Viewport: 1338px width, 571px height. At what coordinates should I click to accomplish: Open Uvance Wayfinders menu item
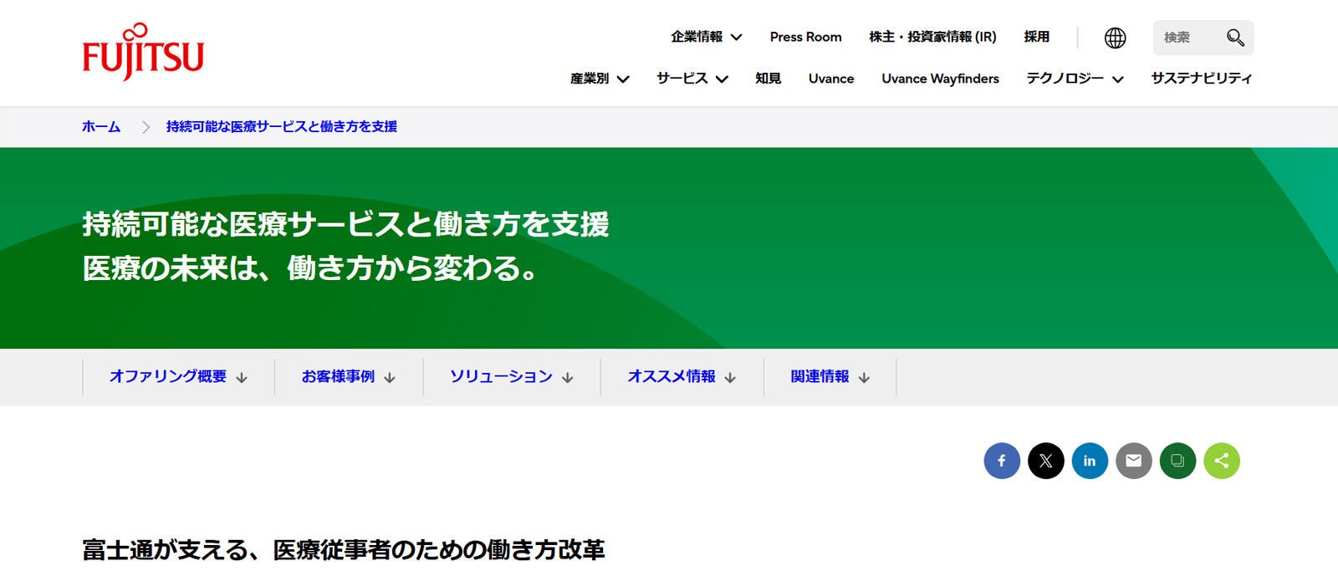[x=940, y=79]
